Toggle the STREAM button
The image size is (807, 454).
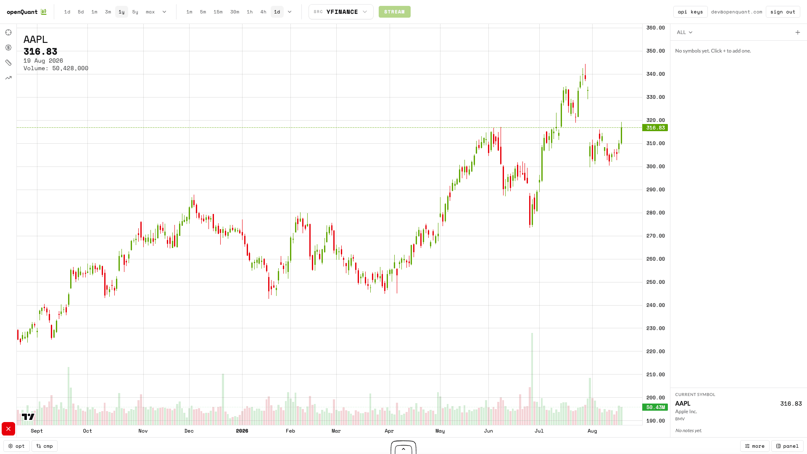coord(395,12)
